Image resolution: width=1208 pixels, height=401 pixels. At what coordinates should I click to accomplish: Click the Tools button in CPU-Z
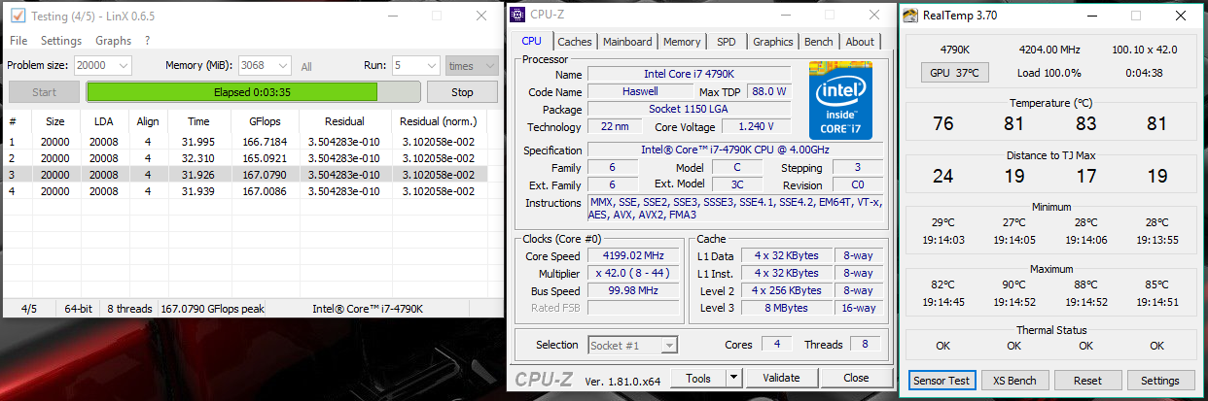click(x=697, y=378)
